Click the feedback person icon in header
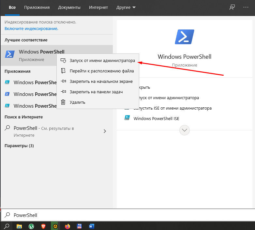The width and height of the screenshot is (255, 230). [232, 7]
